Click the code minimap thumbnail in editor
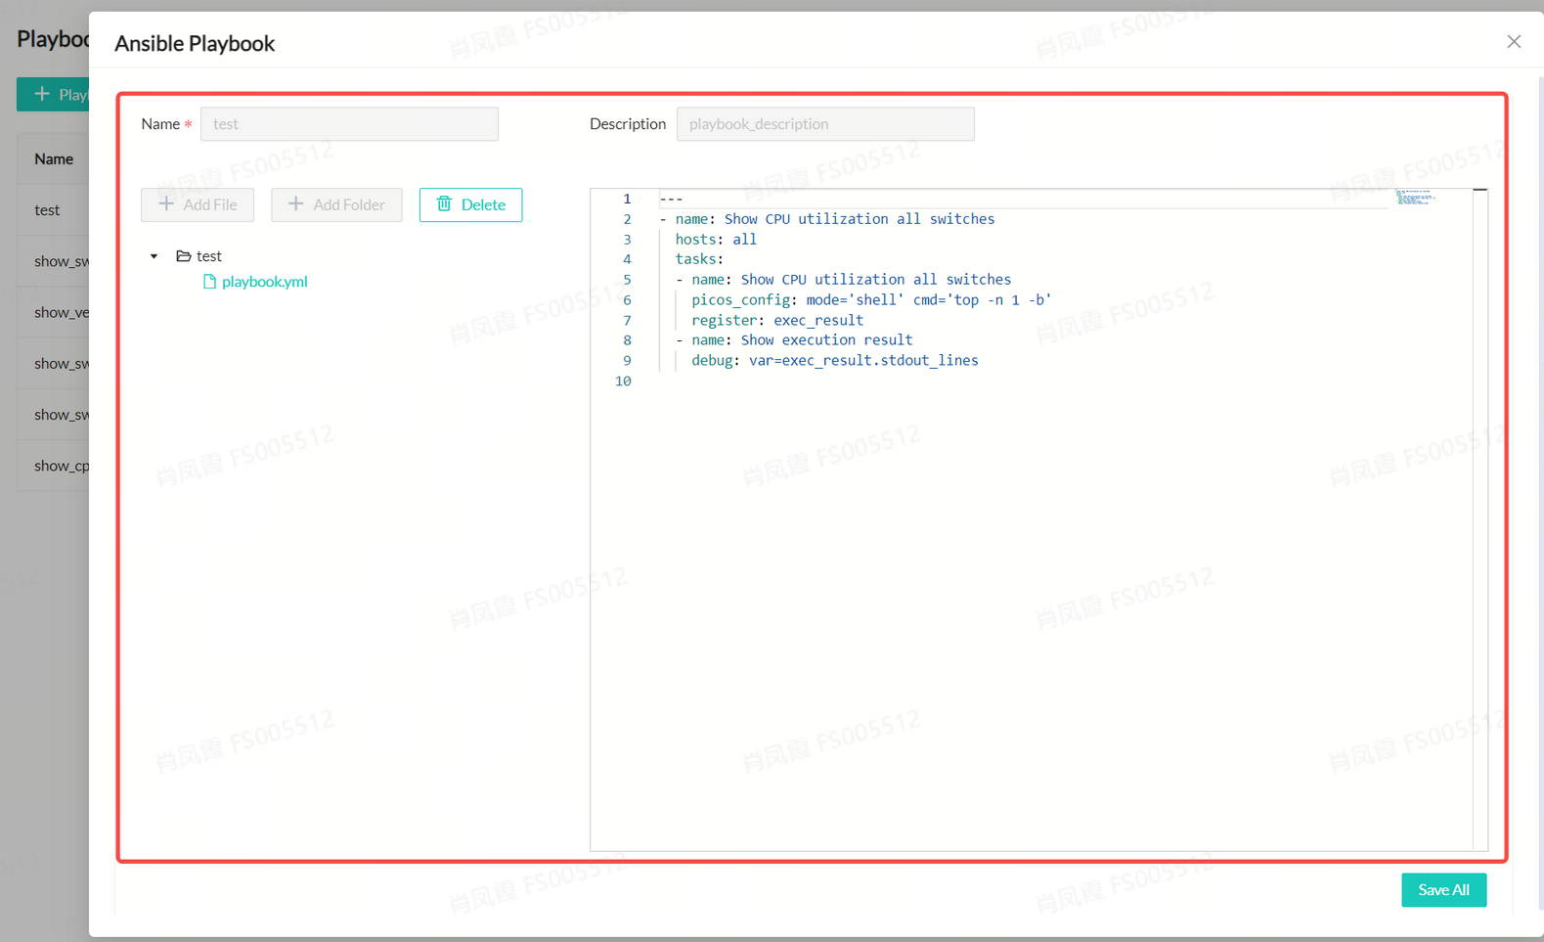This screenshot has height=942, width=1544. point(1414,198)
